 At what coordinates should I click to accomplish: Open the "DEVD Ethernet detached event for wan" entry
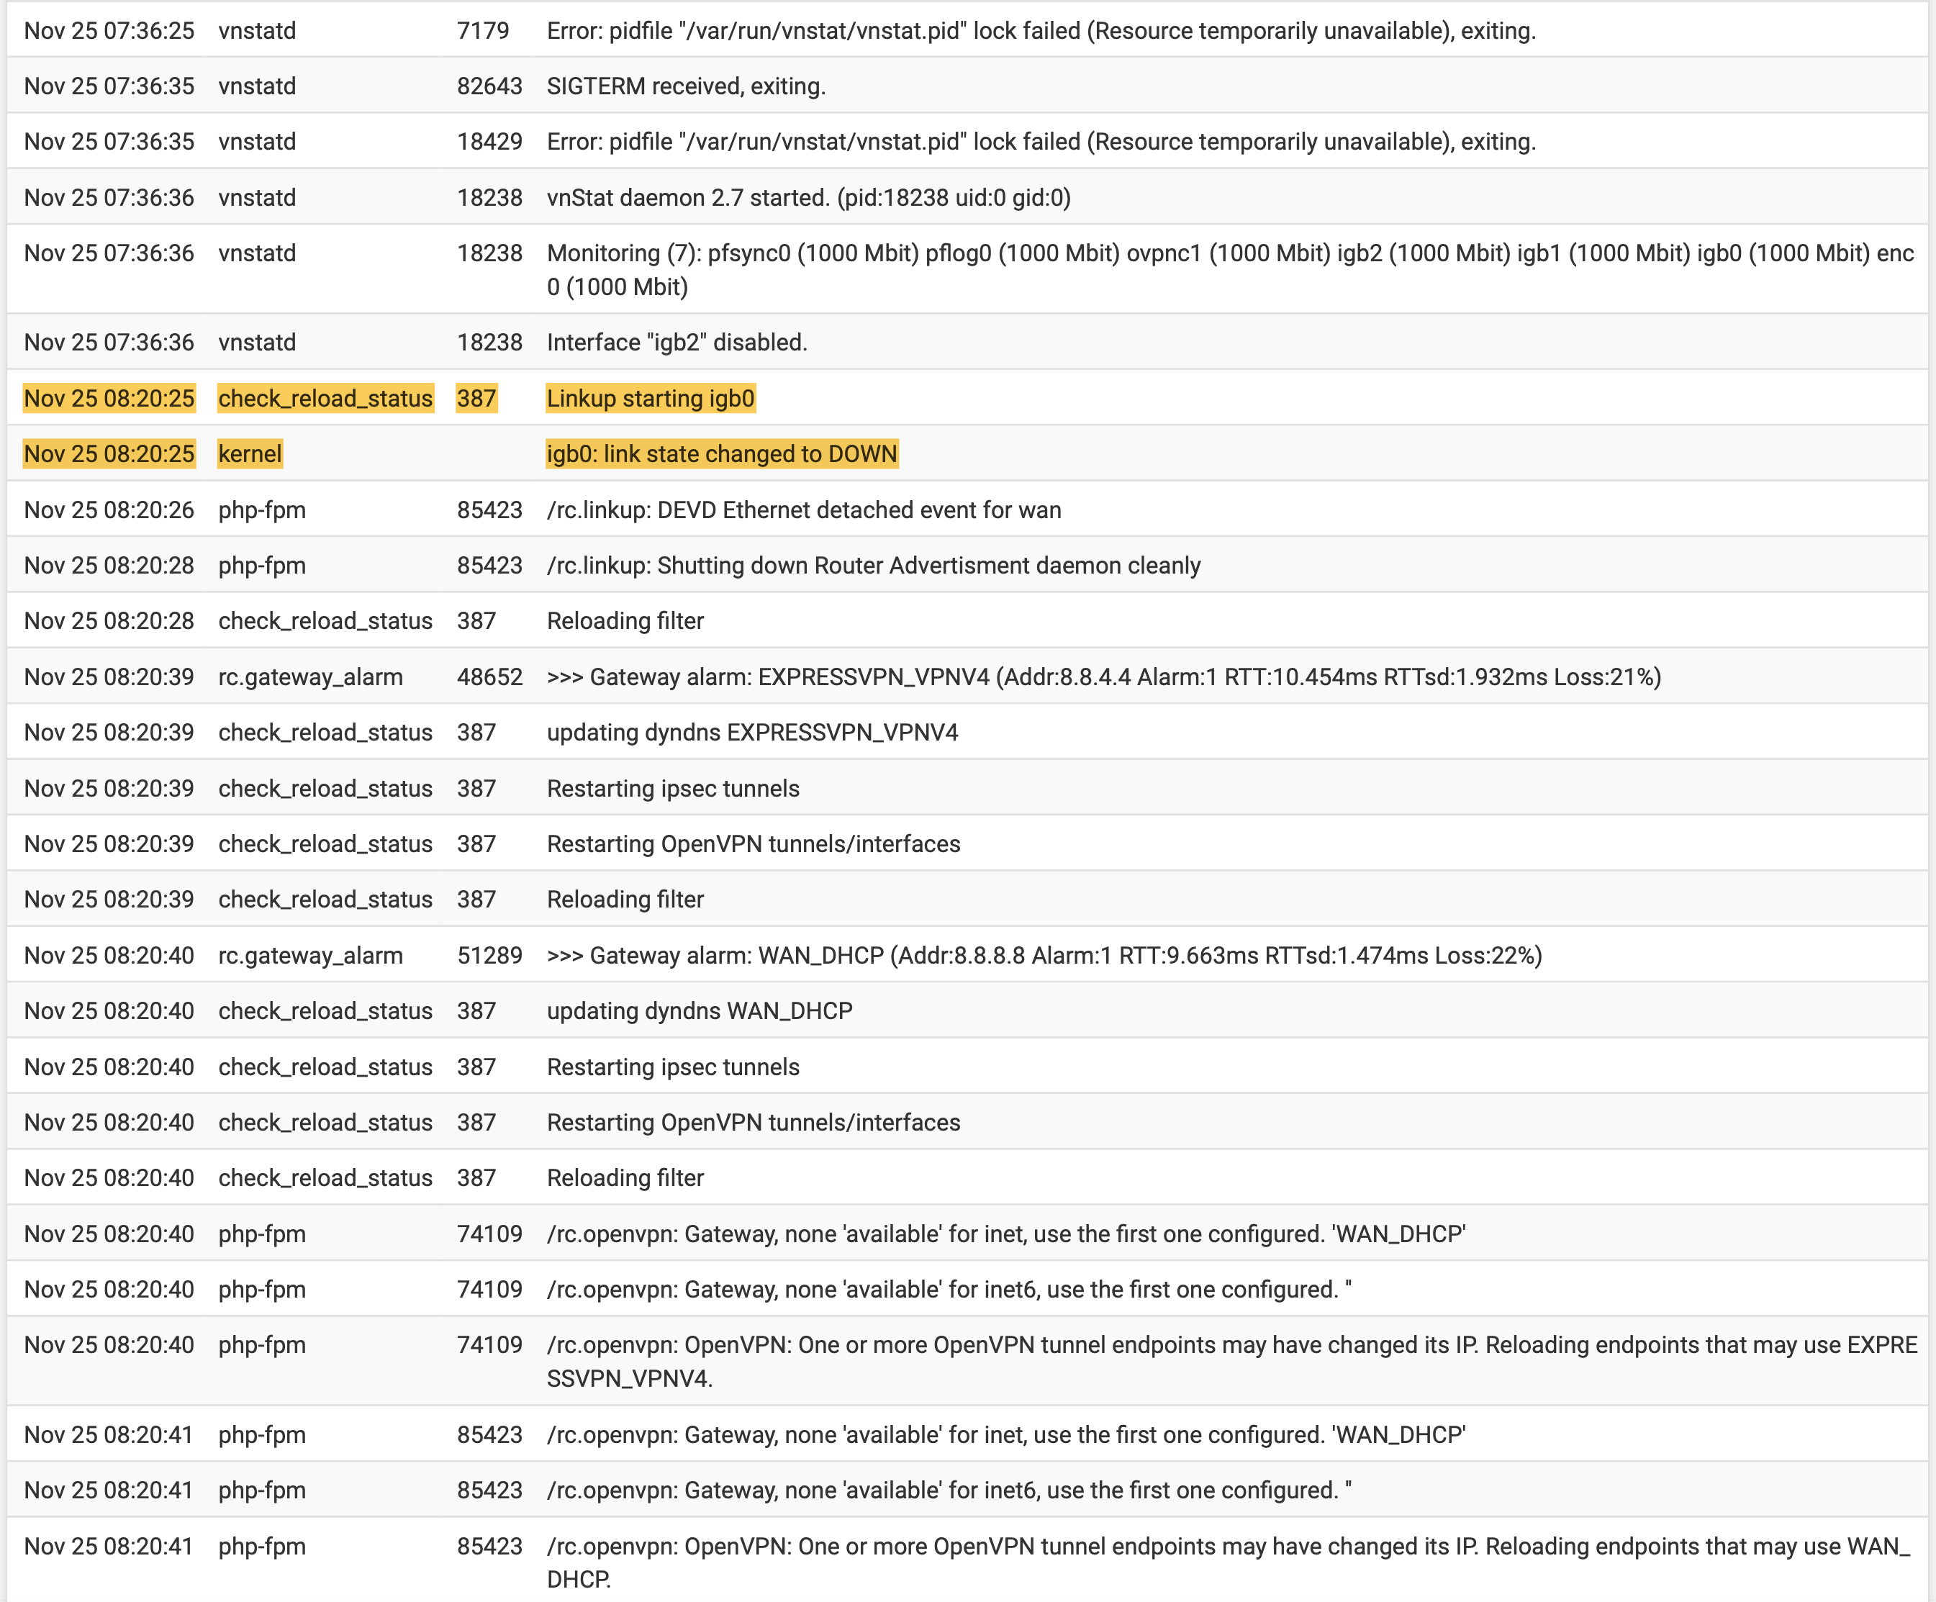pyautogui.click(x=803, y=510)
